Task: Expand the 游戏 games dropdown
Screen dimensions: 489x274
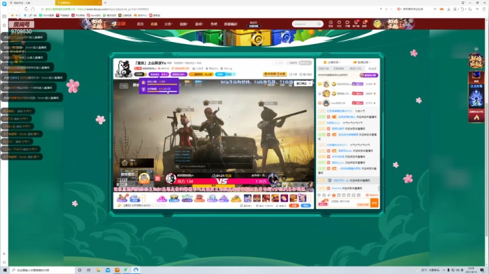Action: (199, 24)
